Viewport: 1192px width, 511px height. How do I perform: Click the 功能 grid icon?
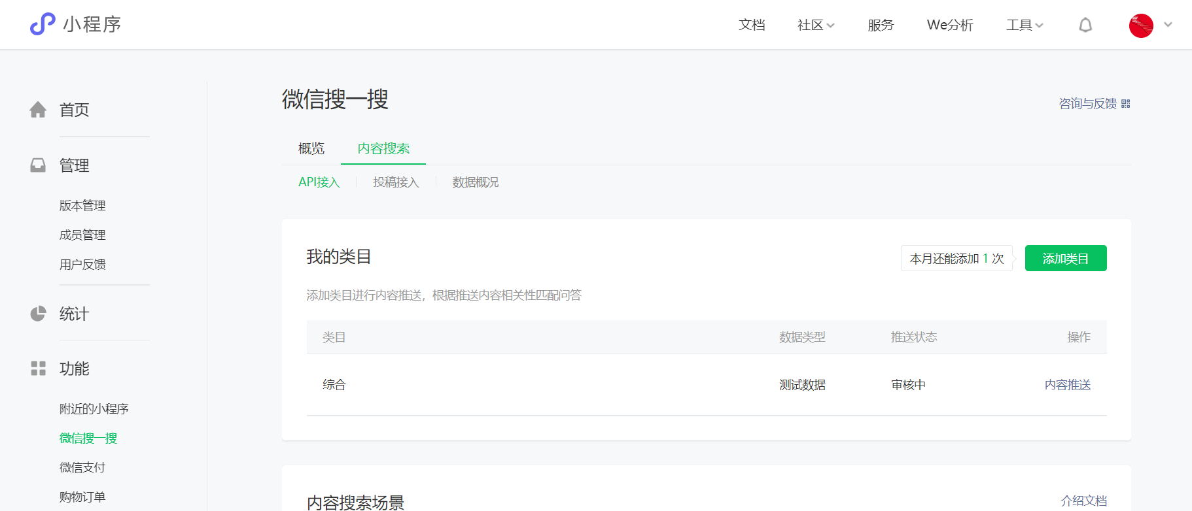[x=38, y=369]
